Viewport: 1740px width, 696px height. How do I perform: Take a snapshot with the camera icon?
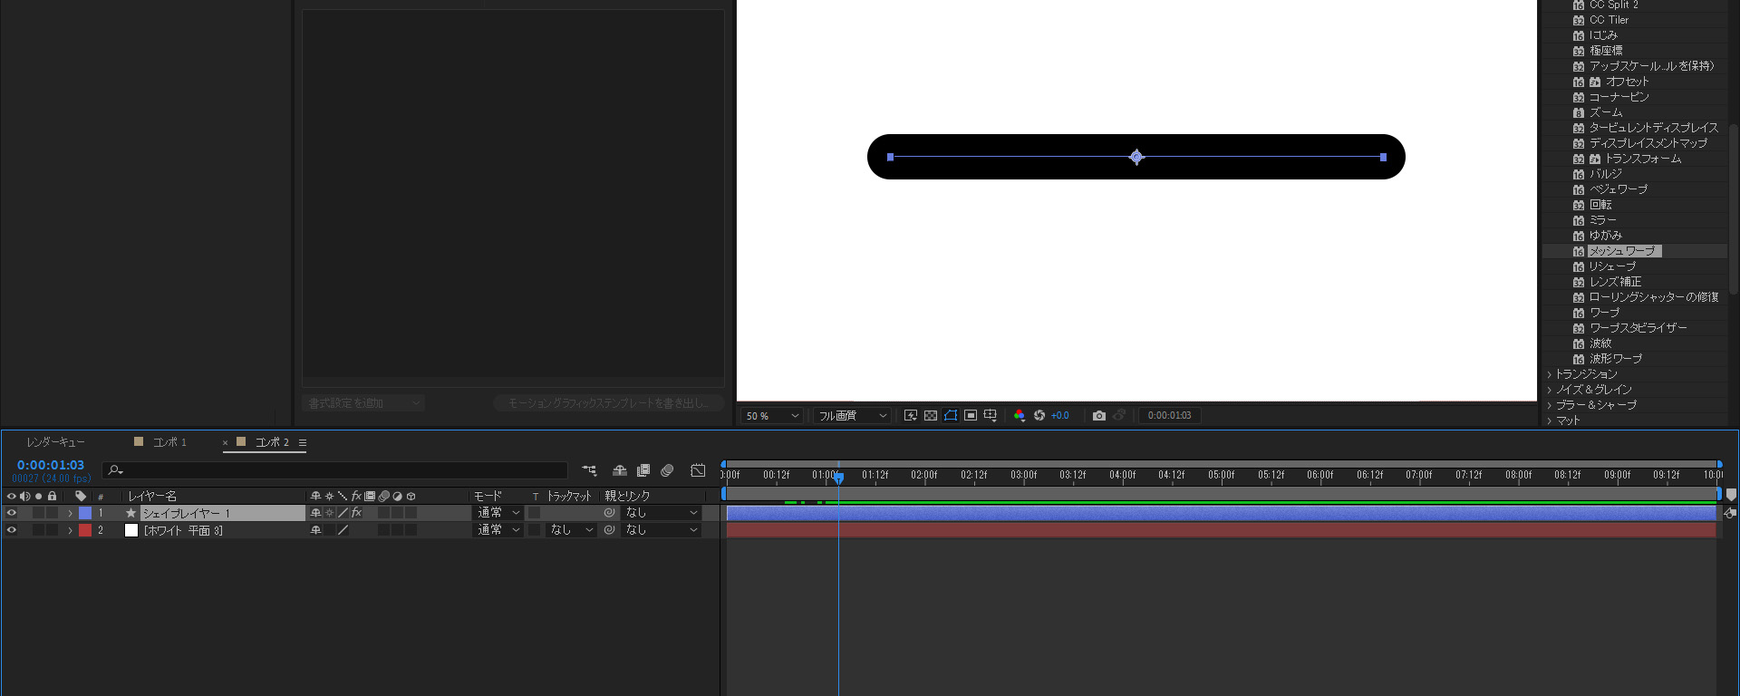click(x=1099, y=415)
